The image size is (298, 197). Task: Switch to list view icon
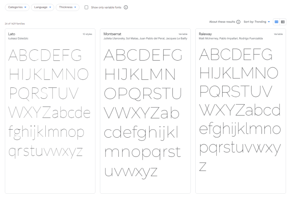tap(283, 22)
